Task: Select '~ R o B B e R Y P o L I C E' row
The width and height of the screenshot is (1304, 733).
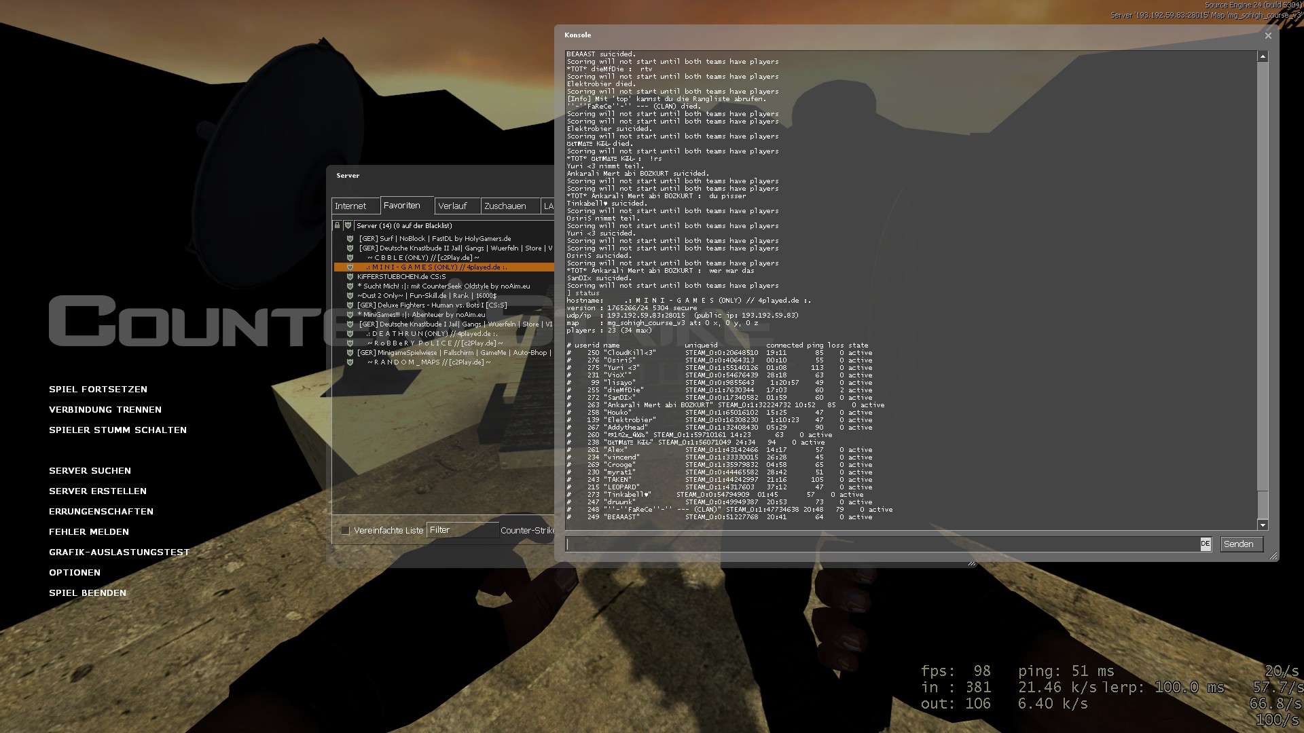Action: [444, 343]
